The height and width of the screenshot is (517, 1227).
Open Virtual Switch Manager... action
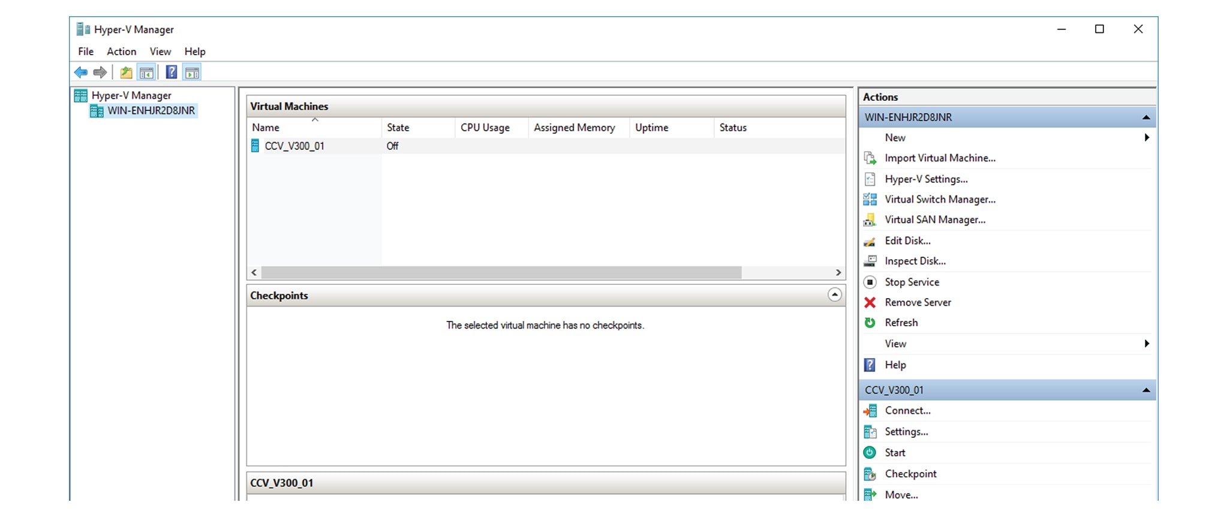click(940, 199)
